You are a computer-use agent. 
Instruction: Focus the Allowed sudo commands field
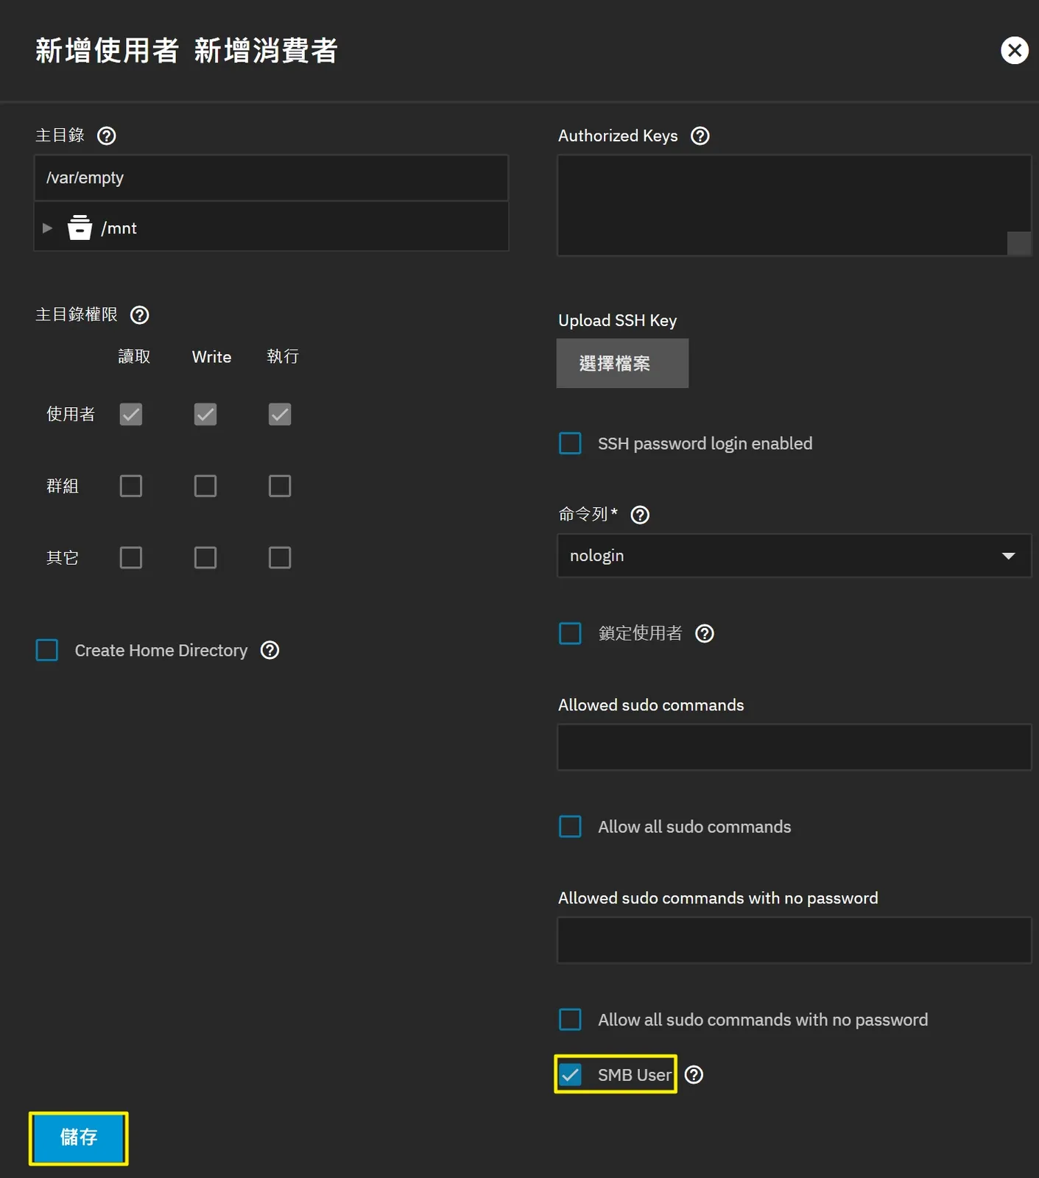click(x=794, y=747)
